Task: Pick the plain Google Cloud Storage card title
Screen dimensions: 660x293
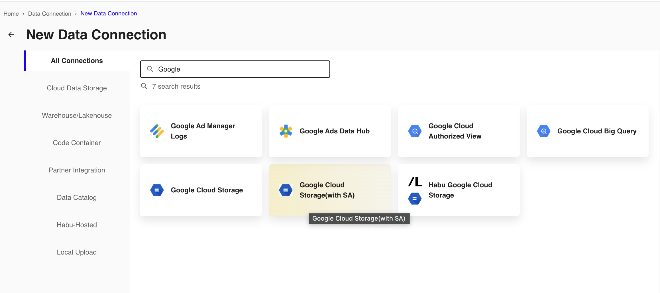Action: (207, 190)
